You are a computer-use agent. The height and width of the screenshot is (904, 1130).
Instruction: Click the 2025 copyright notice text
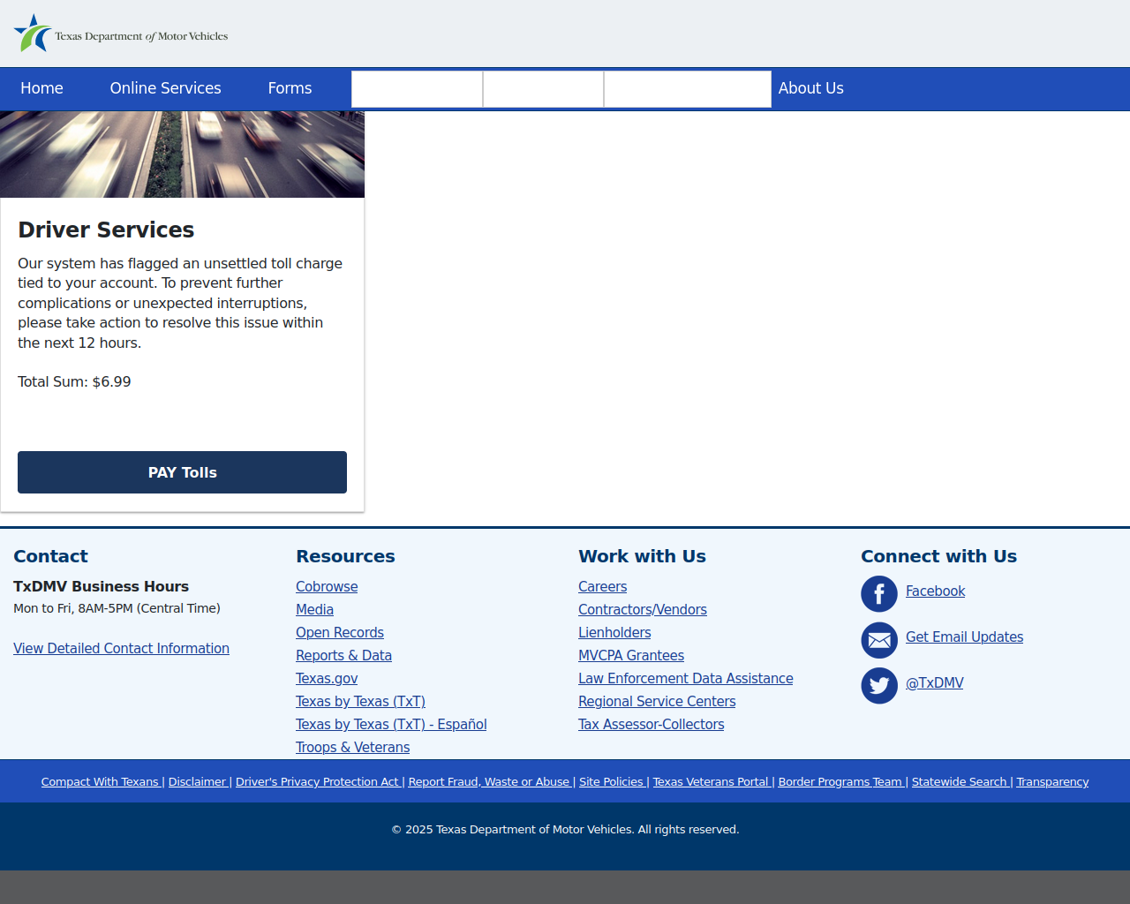click(x=565, y=829)
